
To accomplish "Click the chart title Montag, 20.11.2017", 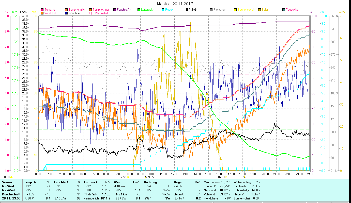I will coord(175,4).
